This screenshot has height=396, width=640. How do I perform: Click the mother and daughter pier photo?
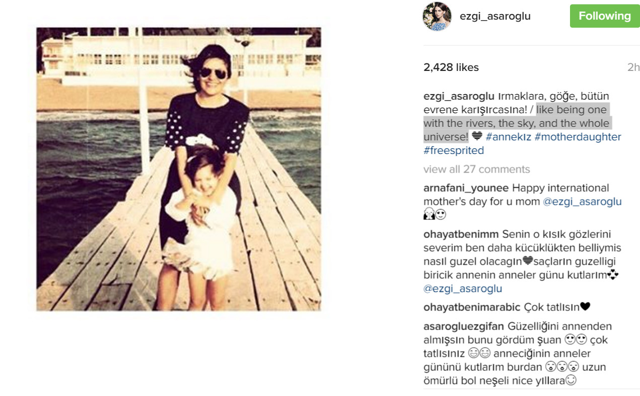(x=179, y=169)
